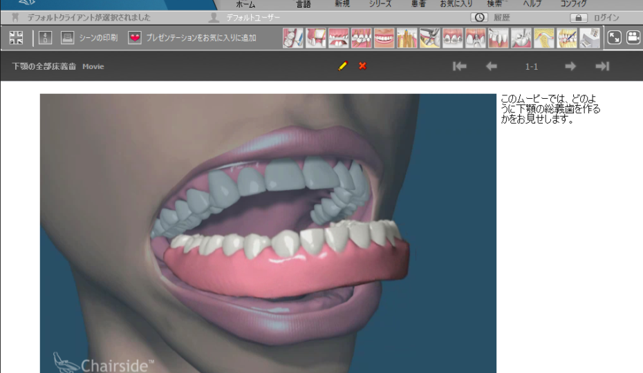Image resolution: width=643 pixels, height=373 pixels.
Task: Open the 言語 menu
Action: (x=304, y=4)
